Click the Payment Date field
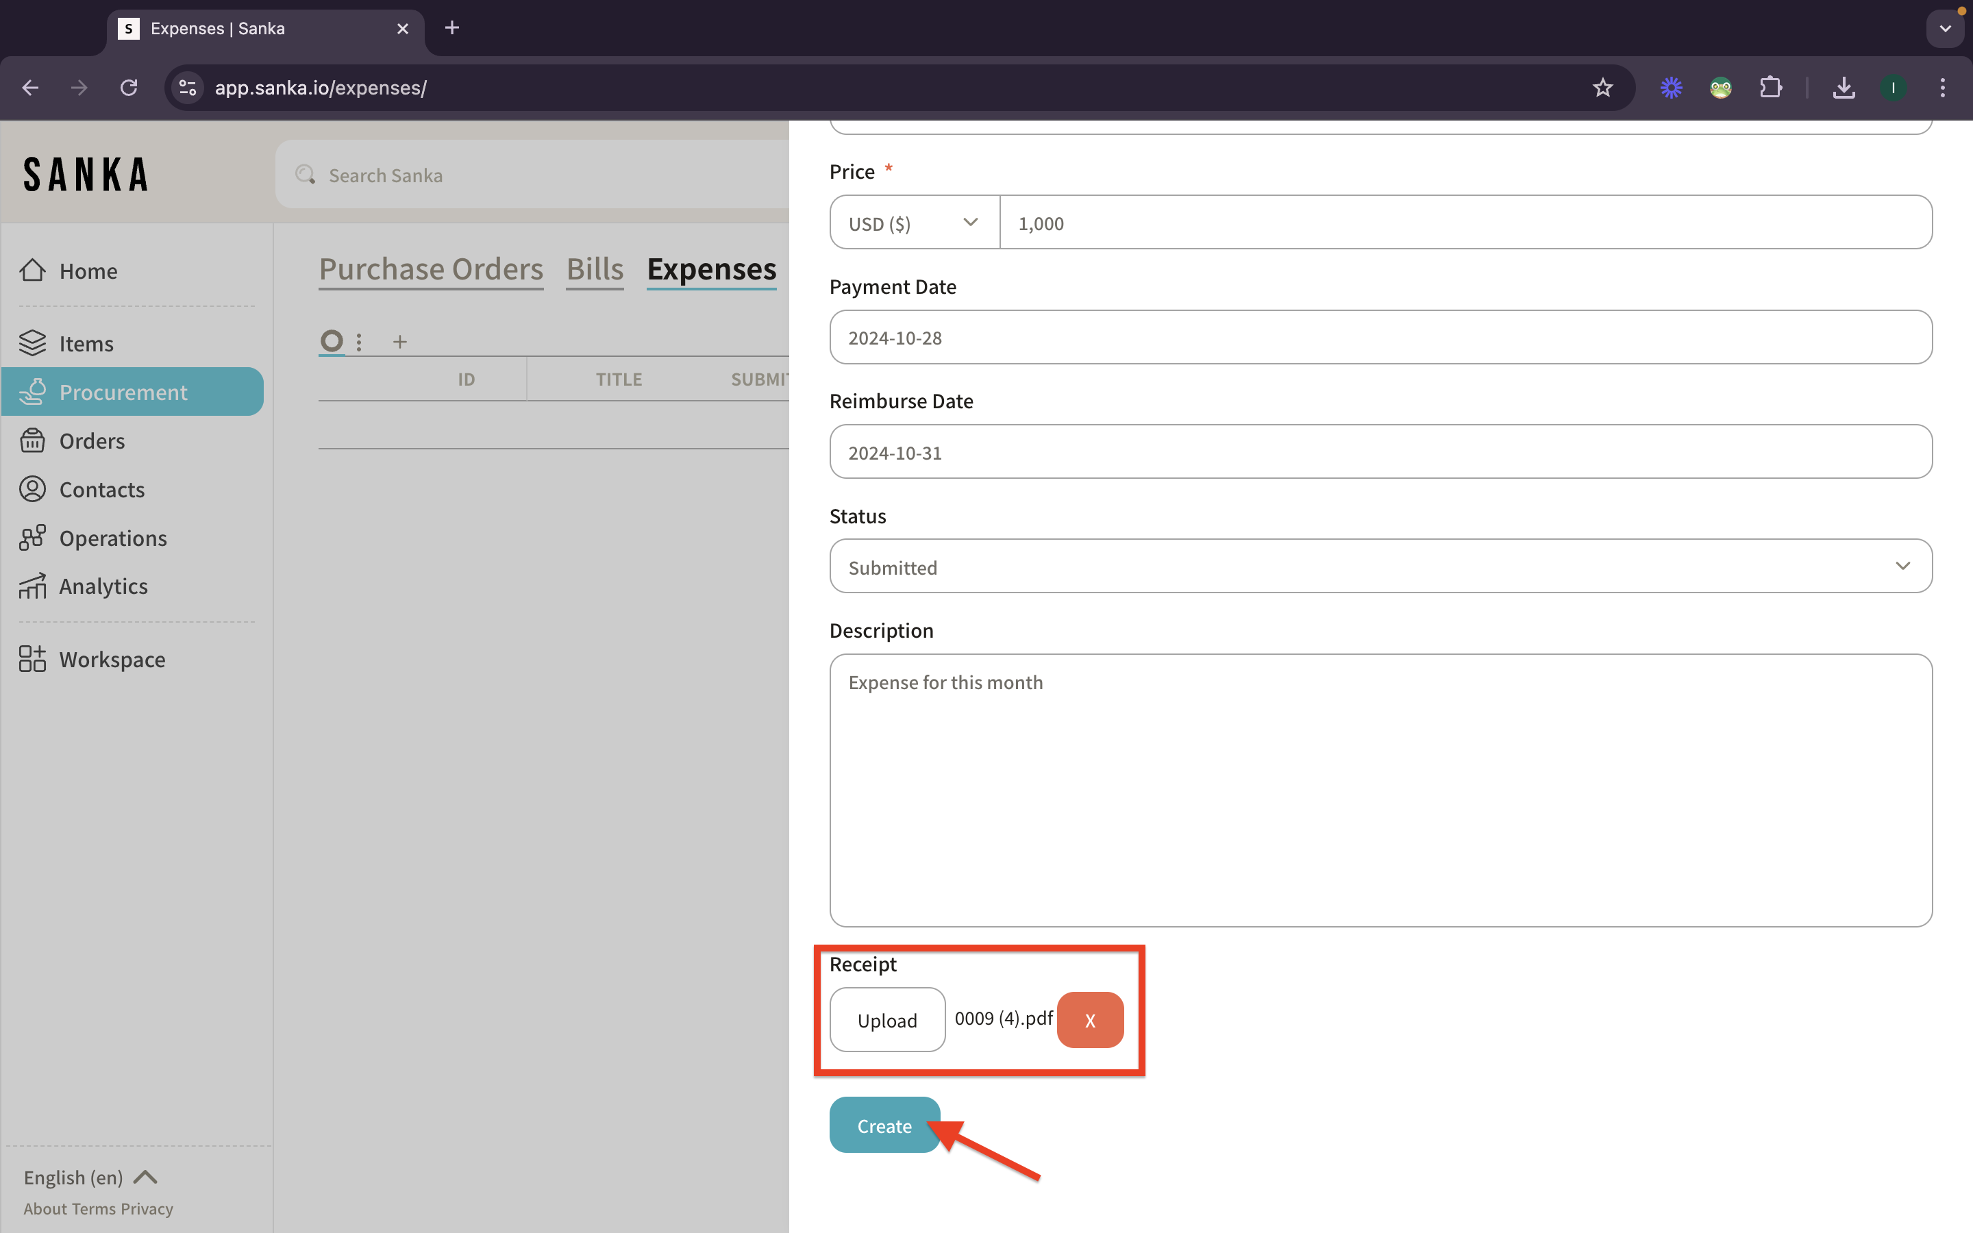 tap(1380, 338)
